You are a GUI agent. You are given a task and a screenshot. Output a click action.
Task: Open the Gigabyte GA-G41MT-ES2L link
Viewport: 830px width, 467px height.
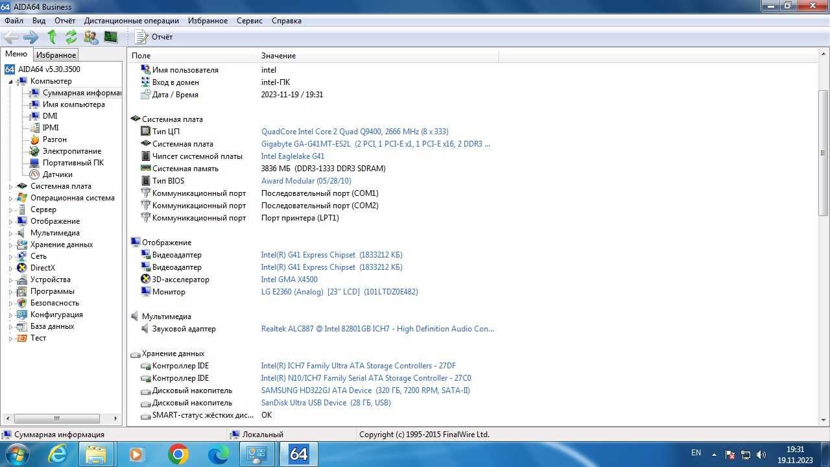376,144
